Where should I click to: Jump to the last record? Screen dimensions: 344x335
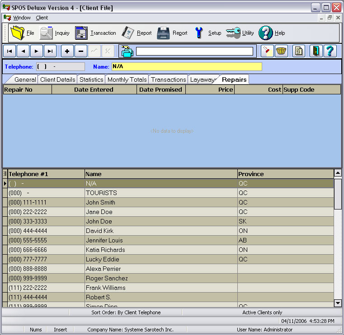tap(50, 51)
